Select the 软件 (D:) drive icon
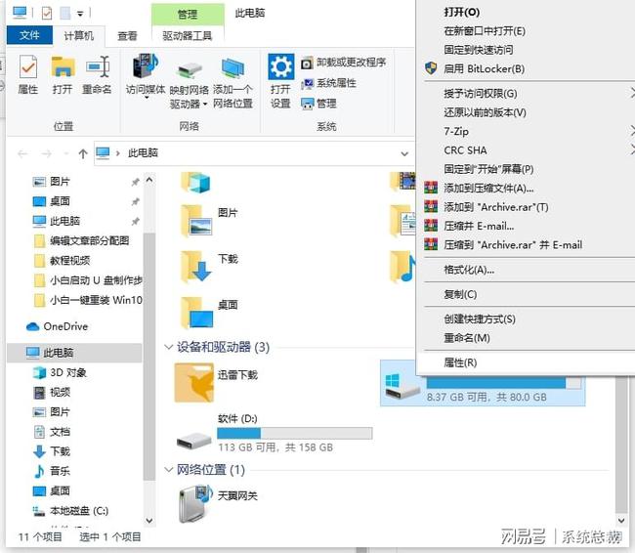 point(194,441)
